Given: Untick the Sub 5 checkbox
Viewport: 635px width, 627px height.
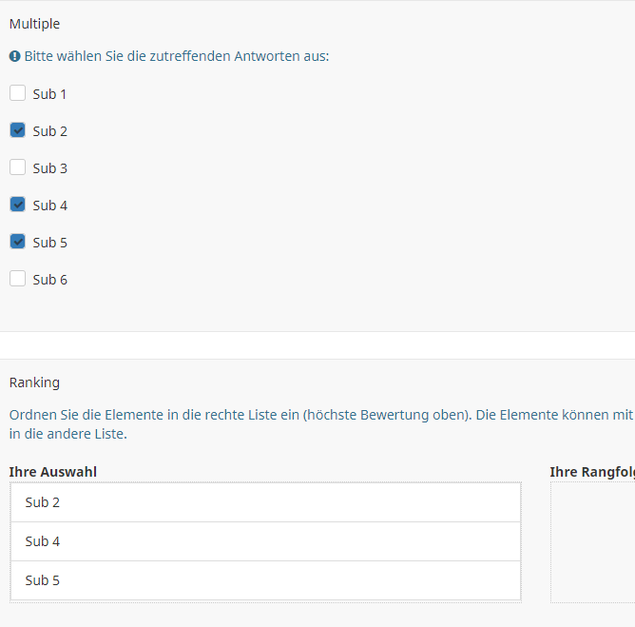Looking at the screenshot, I should coord(17,242).
